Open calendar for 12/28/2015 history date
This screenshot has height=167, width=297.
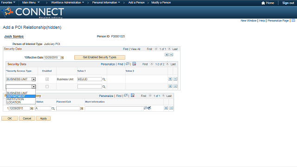pos(32,109)
